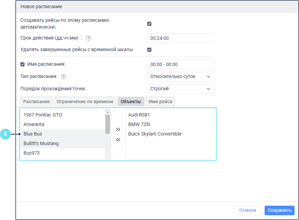Click the help icon next to Срок действия
Screen dimensions: 299x220
[x=89, y=38]
